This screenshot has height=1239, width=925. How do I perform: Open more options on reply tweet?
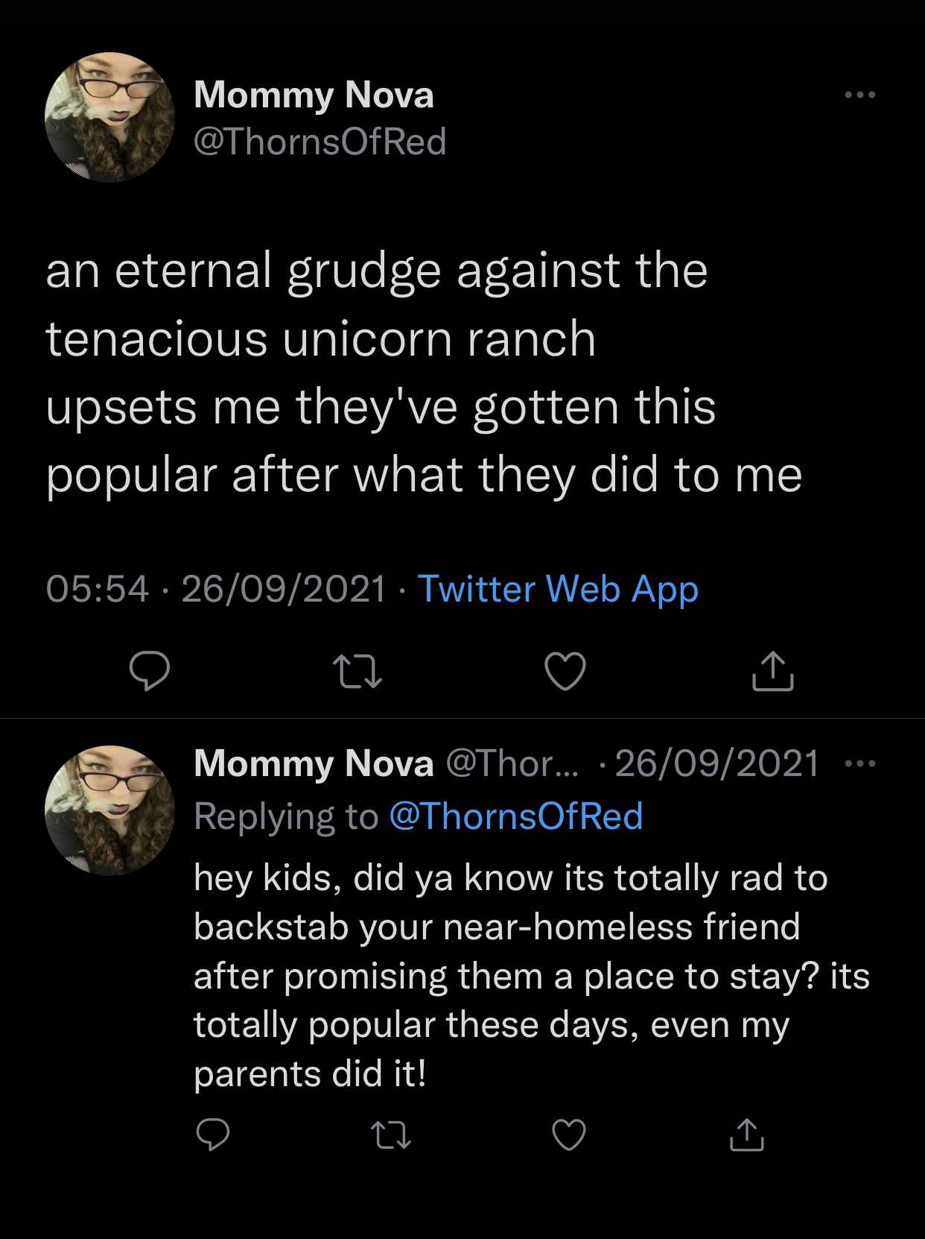click(x=861, y=763)
